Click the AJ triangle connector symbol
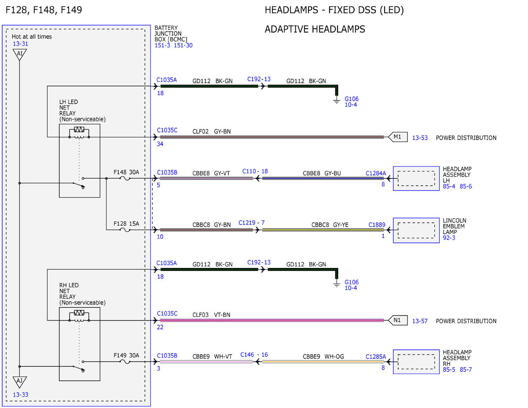The width and height of the screenshot is (528, 408). point(19,381)
